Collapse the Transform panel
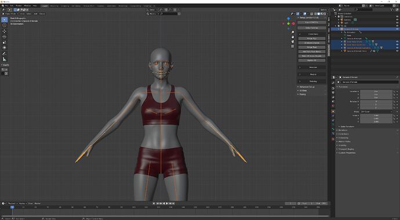Viewport: 400px width, 220px height. tap(343, 87)
